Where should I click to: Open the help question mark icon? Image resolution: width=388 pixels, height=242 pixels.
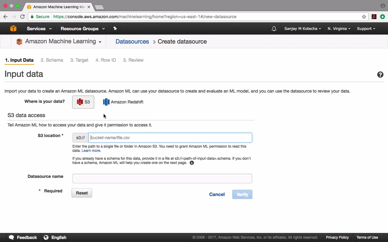[380, 75]
